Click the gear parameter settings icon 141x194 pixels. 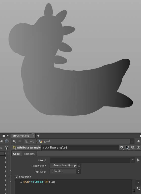(x=122, y=148)
